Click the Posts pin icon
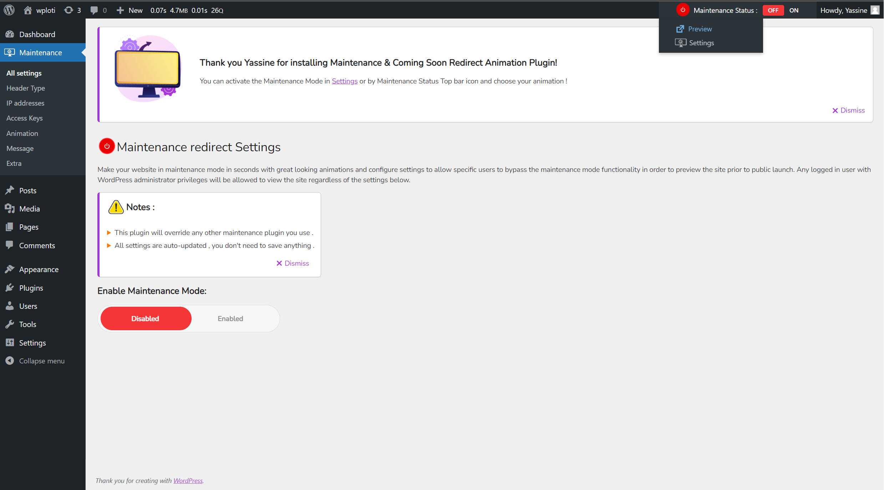The width and height of the screenshot is (884, 490). point(10,190)
